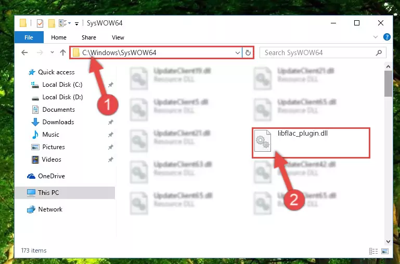Expand the ribbon with the chevron
This screenshot has height=264, width=400.
pos(375,37)
